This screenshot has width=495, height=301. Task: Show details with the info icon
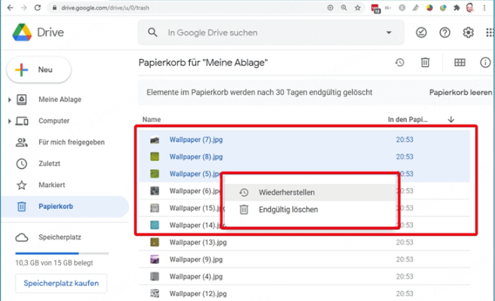pos(485,63)
